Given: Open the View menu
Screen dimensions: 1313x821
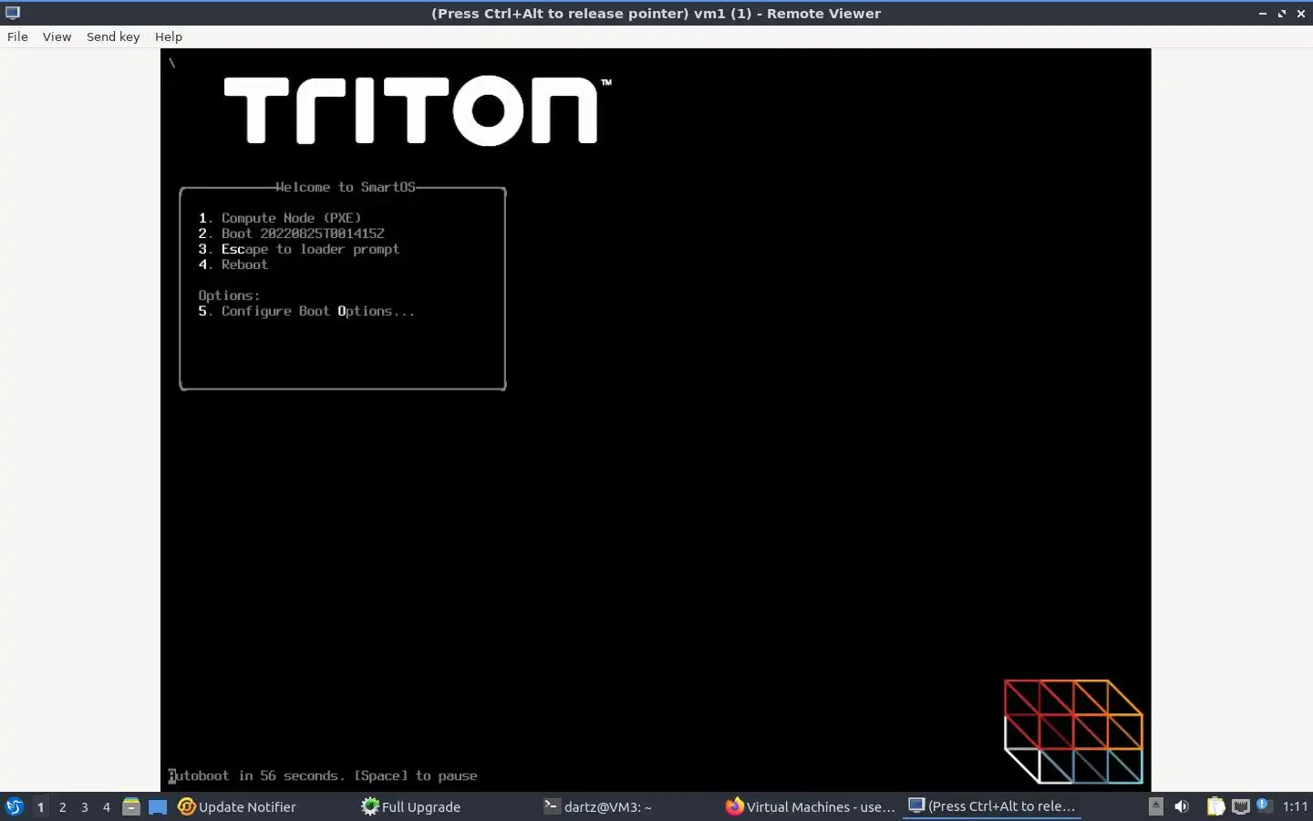Looking at the screenshot, I should pyautogui.click(x=57, y=36).
